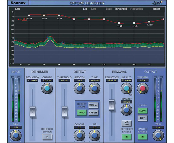Switch detect mode to Manual
The height and width of the screenshot is (143, 174).
pyautogui.click(x=93, y=105)
